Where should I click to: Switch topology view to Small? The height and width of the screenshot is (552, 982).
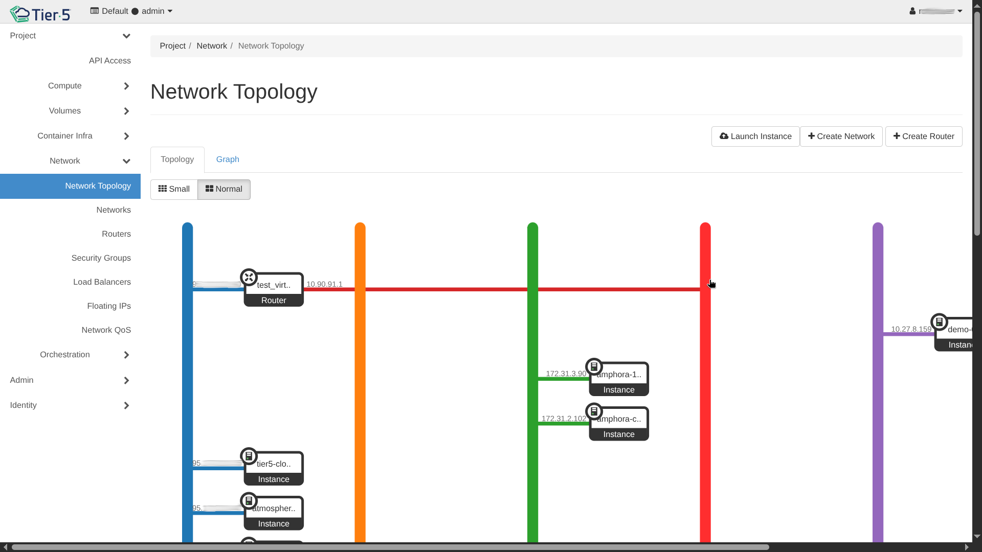tap(174, 189)
